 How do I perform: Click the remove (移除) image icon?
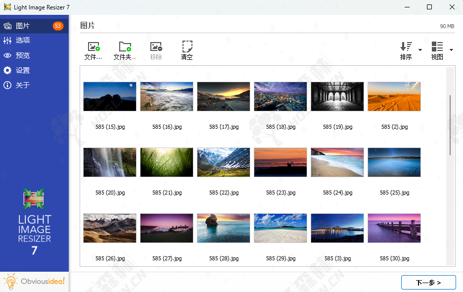(x=156, y=47)
